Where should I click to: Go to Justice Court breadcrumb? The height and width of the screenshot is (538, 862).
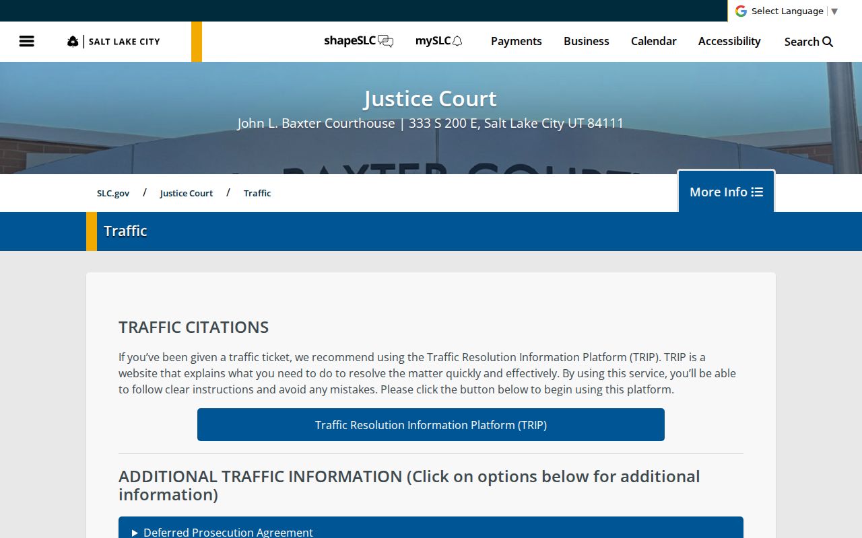pos(187,193)
